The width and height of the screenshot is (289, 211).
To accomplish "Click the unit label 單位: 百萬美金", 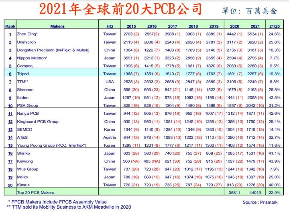I will pos(250,11).
